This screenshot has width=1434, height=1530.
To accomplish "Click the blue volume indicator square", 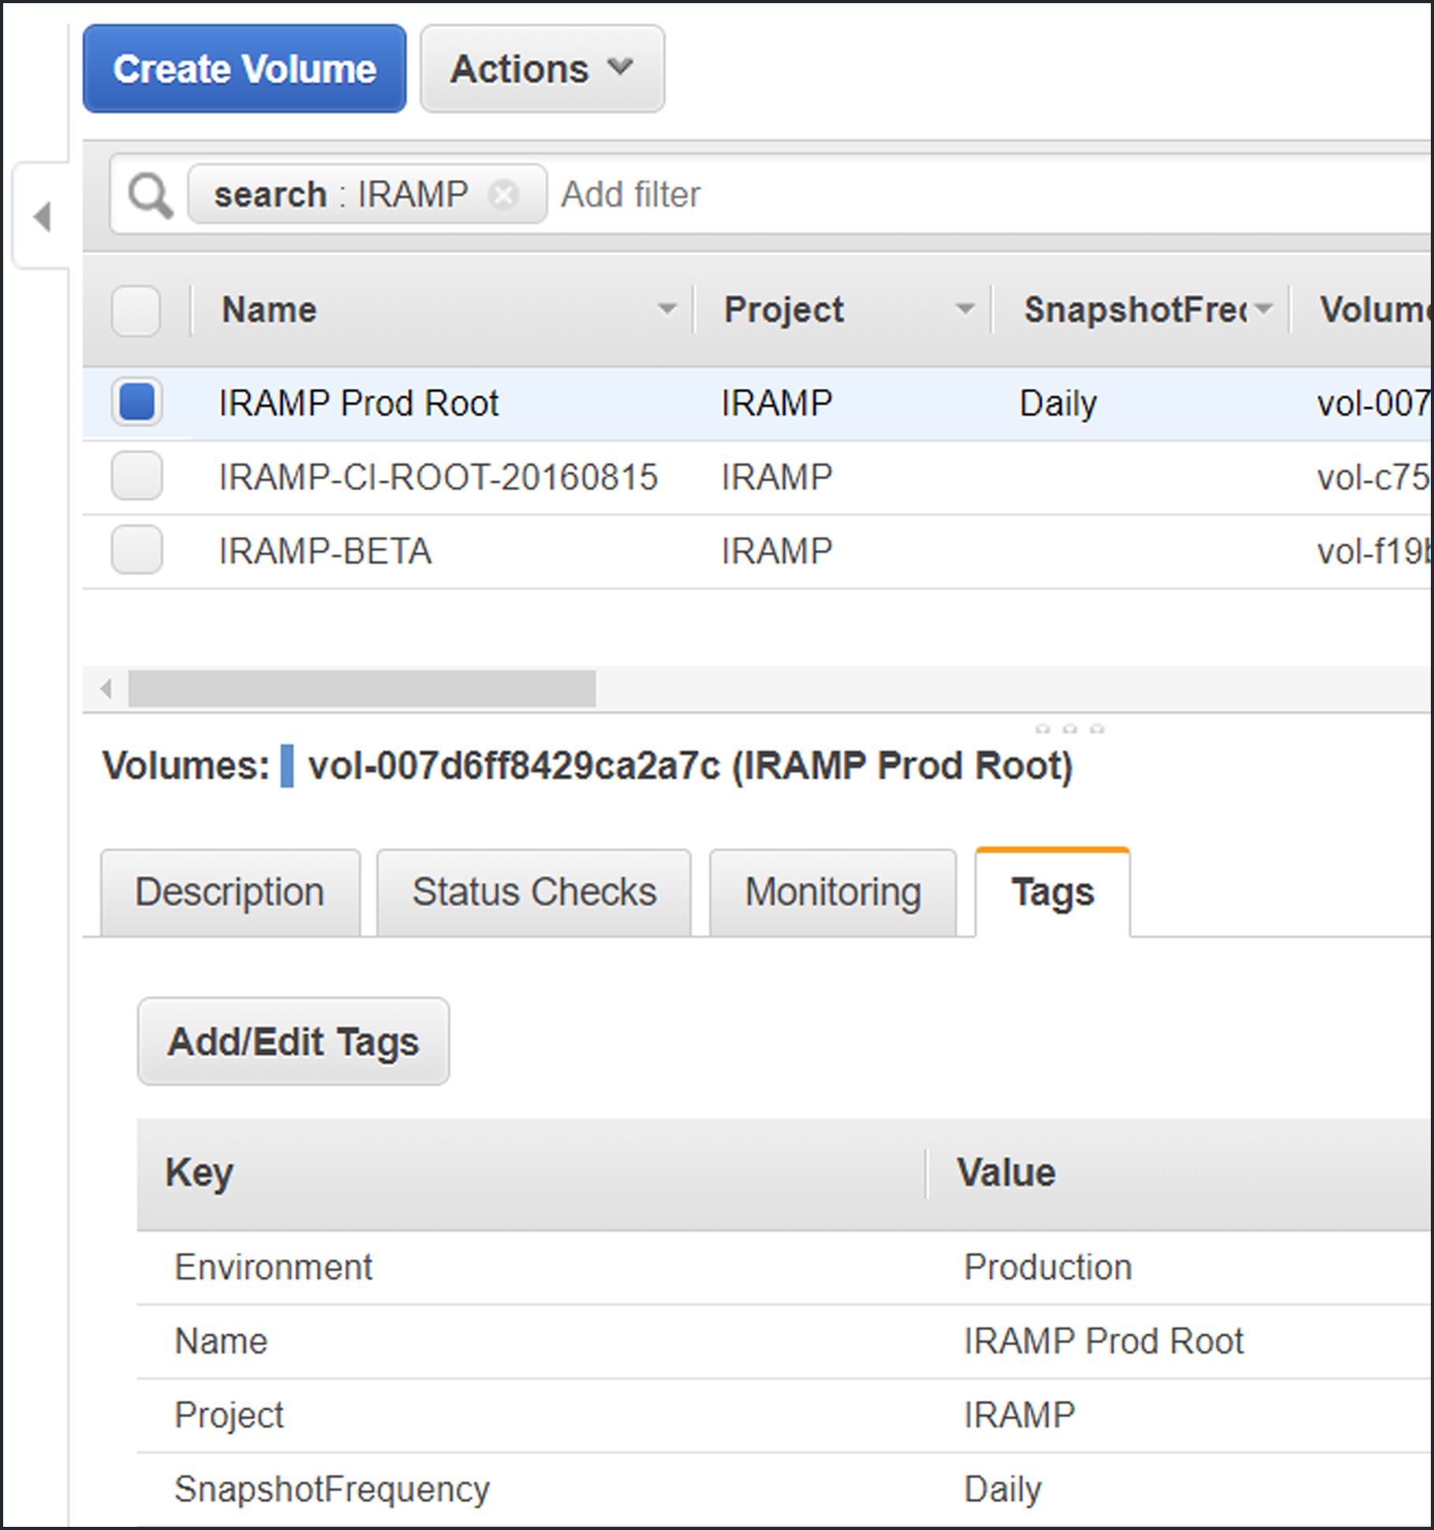I will (287, 766).
